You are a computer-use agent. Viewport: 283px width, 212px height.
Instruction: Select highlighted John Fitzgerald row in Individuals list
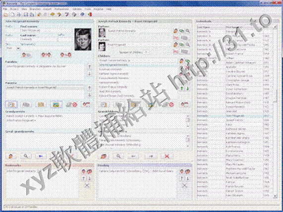pyautogui.click(x=234, y=116)
